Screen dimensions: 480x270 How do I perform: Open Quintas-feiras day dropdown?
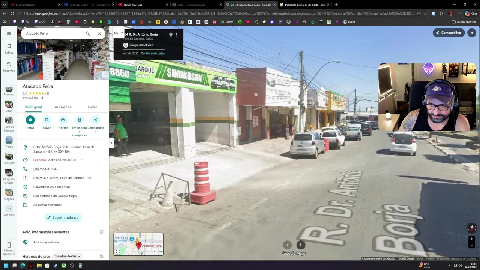coord(67,256)
